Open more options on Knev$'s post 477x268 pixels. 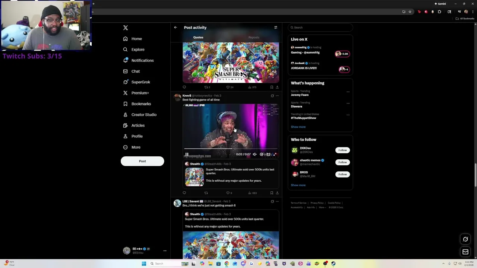tap(277, 96)
